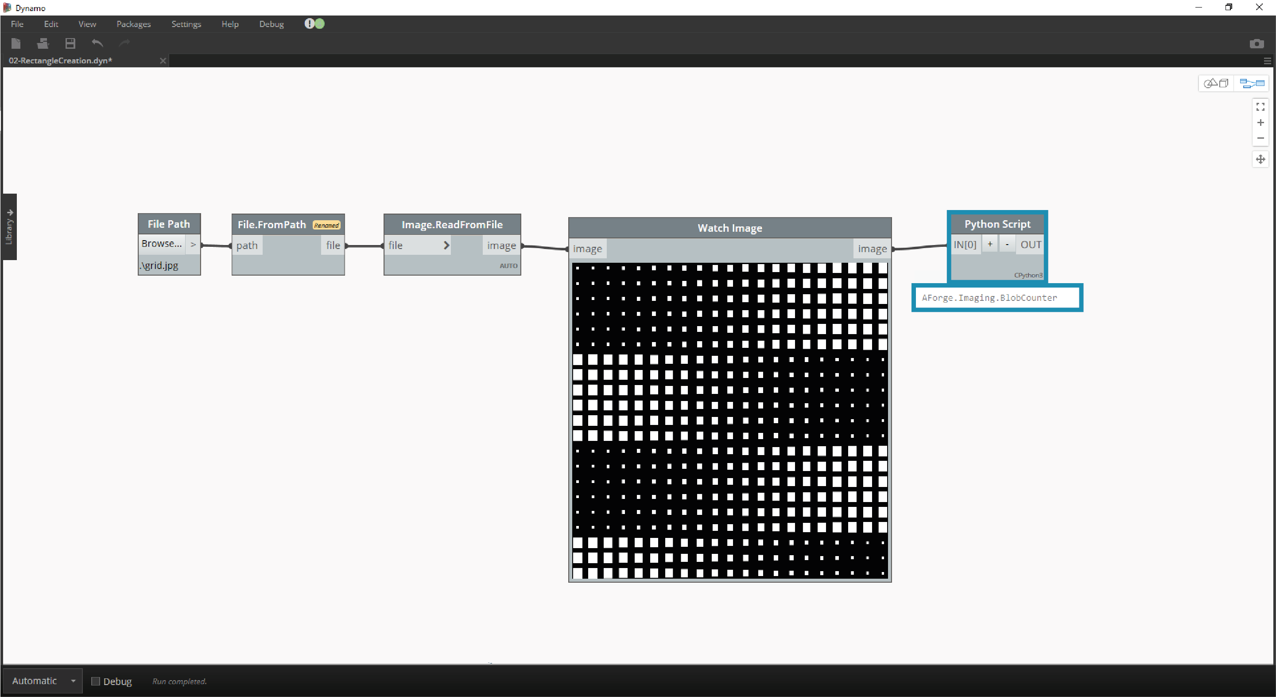Click the pan mode icon
Image resolution: width=1276 pixels, height=697 pixels.
[1260, 159]
